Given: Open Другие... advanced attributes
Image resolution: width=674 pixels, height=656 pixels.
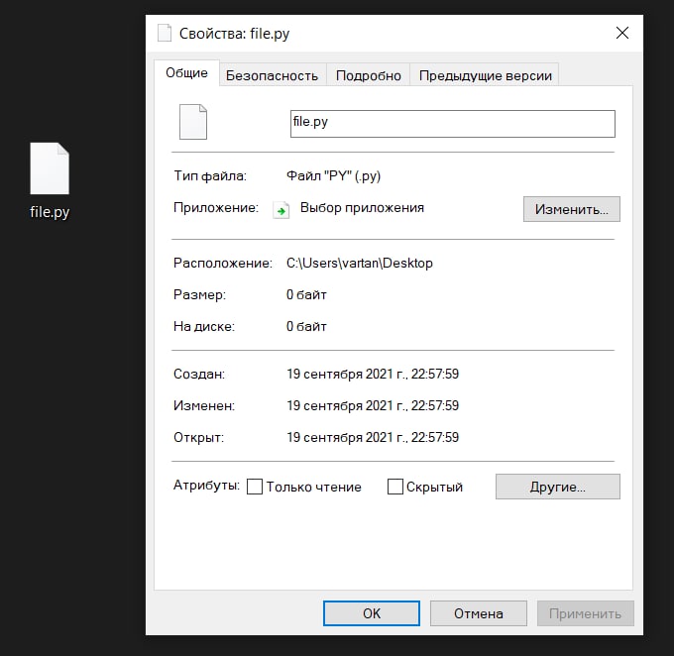Looking at the screenshot, I should tap(557, 487).
